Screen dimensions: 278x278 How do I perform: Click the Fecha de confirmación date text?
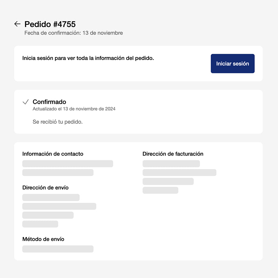coord(73,33)
